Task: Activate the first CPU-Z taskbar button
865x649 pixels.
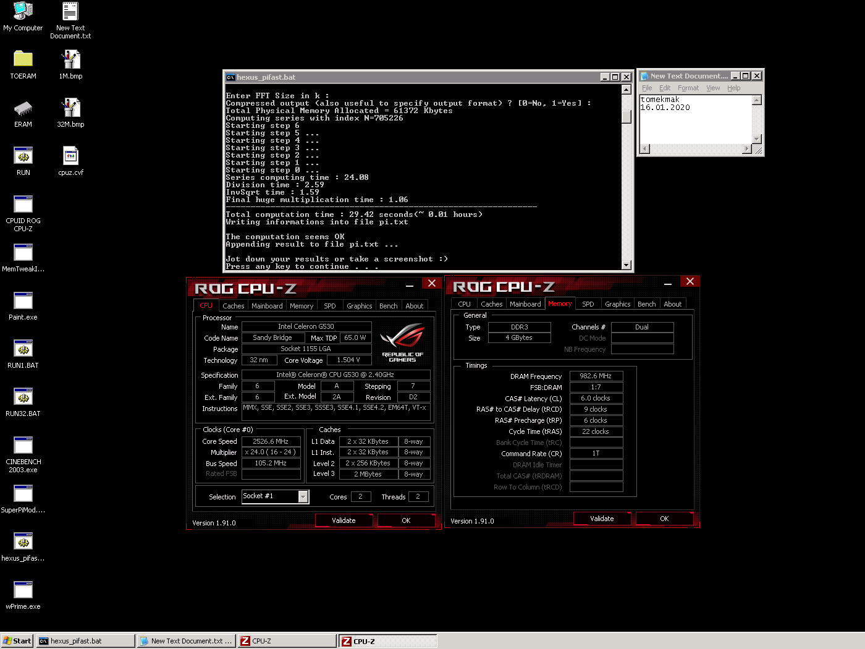Action: [287, 641]
